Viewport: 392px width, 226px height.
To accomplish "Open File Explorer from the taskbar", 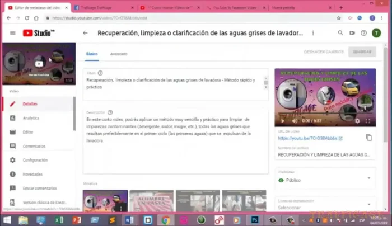I will coord(24,220).
